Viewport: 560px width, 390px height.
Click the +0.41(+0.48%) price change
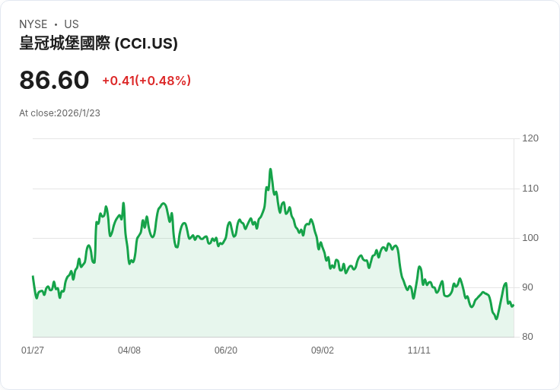click(146, 81)
